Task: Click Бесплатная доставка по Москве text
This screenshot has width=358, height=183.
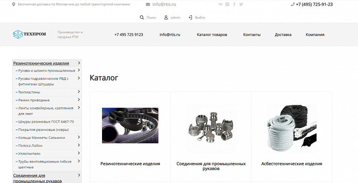Action: 74,4
